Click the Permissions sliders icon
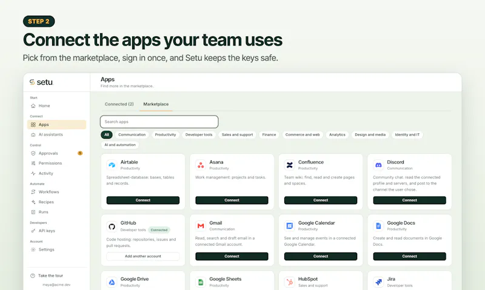 (33, 163)
